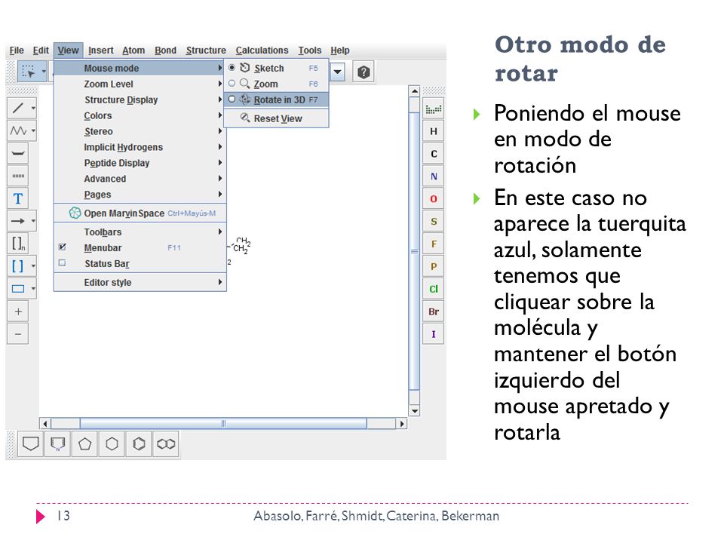Image resolution: width=724 pixels, height=543 pixels.
Task: Open the toolbar dropdown beside help button
Action: coord(338,72)
